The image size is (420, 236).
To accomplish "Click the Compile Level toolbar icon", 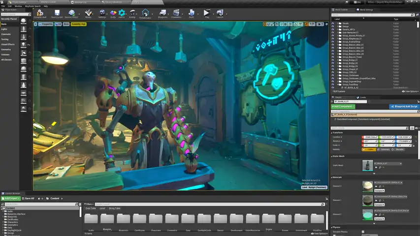I will click(40, 13).
